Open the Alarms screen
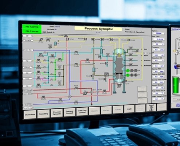 coord(95,111)
